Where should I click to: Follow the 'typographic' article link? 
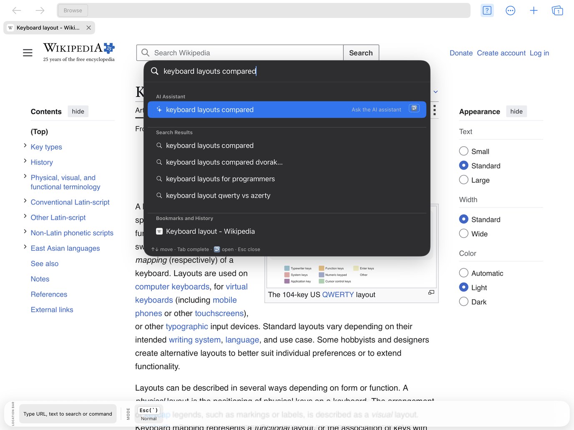coord(187,326)
